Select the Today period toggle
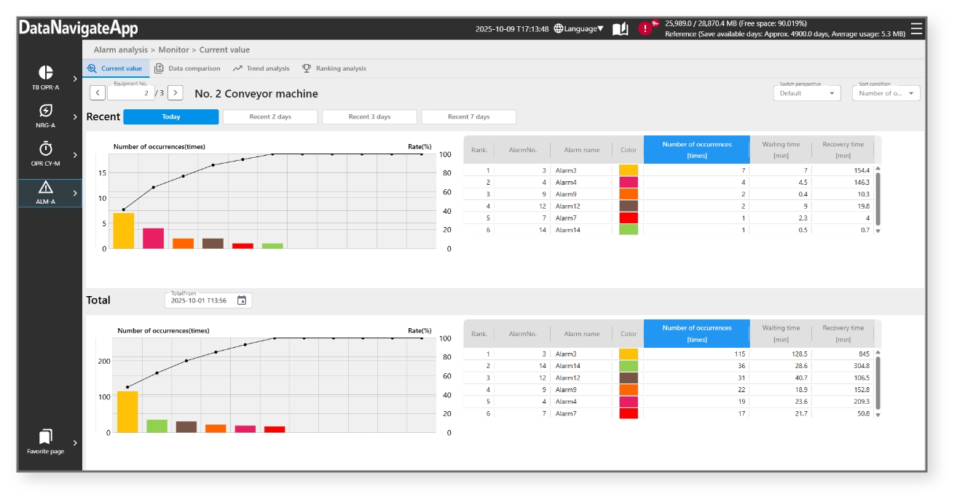 (x=171, y=116)
